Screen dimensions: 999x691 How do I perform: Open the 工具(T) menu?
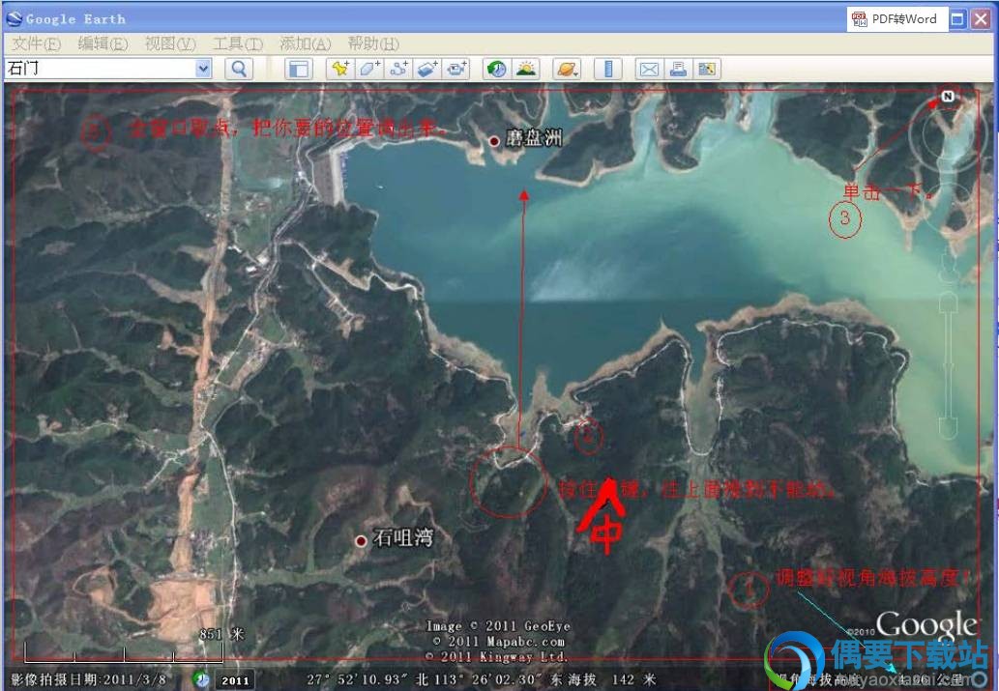point(238,43)
